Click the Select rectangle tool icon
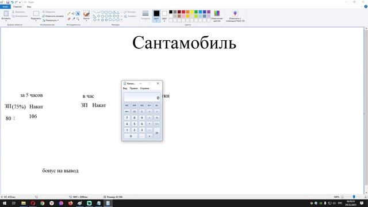 coord(36,13)
